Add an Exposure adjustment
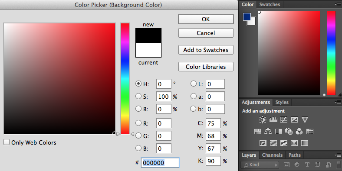Viewport: 342px width, 171px height. pos(294,119)
